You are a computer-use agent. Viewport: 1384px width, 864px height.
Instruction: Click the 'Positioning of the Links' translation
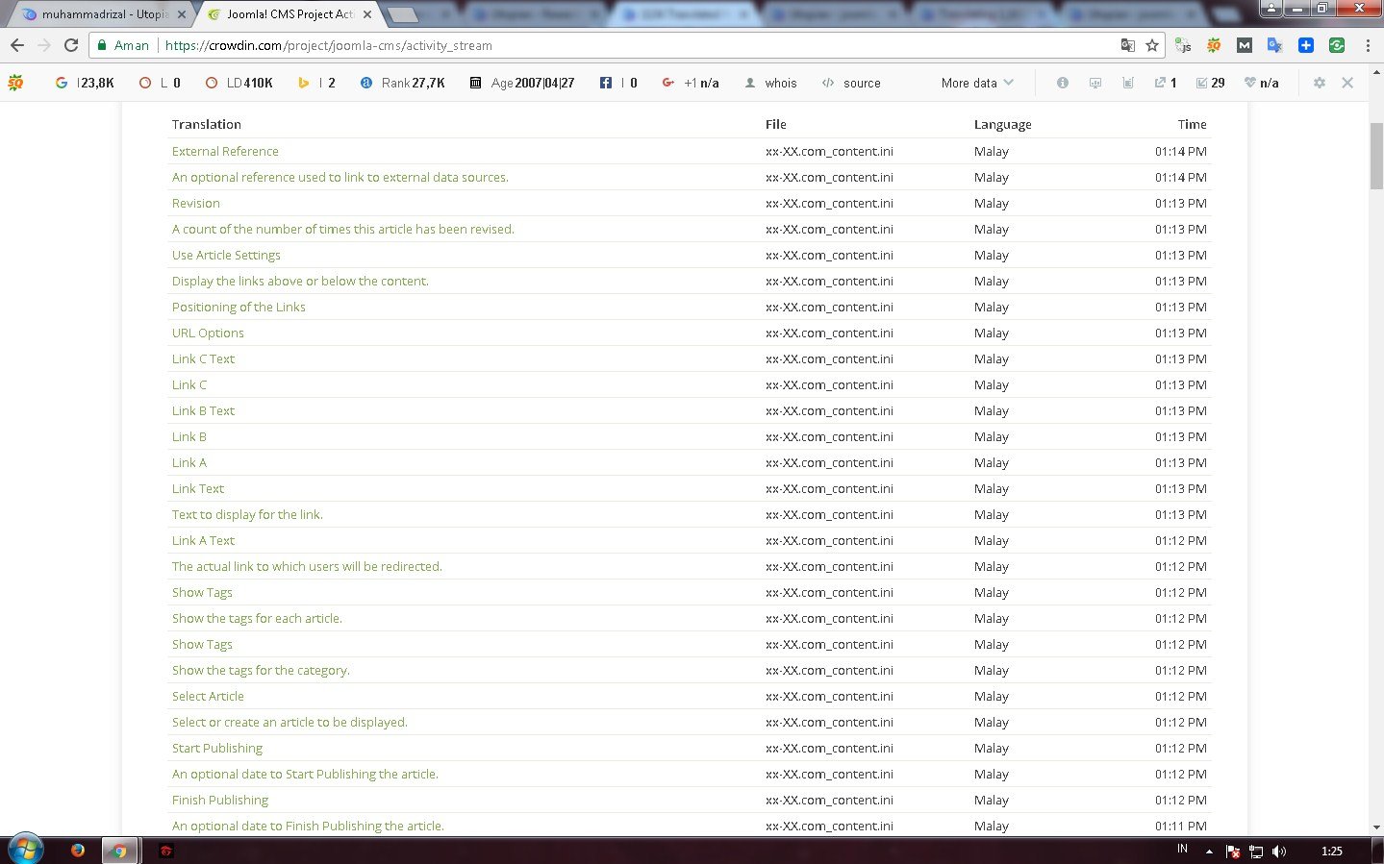239,307
